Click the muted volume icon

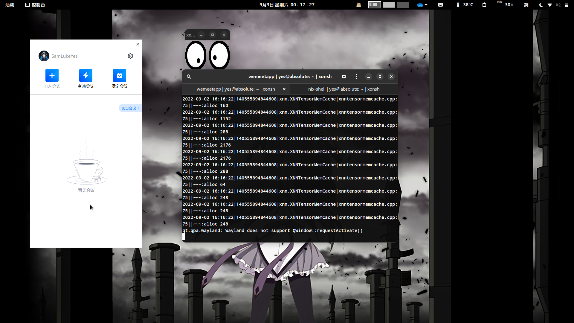558,5
